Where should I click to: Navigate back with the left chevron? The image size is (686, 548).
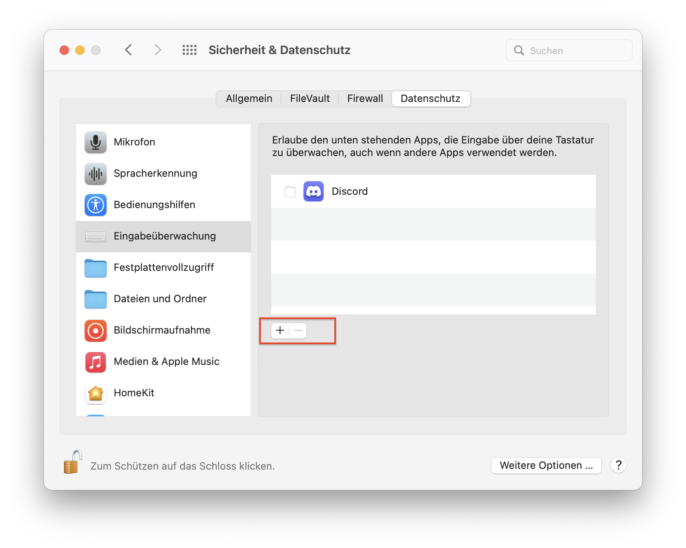[129, 50]
